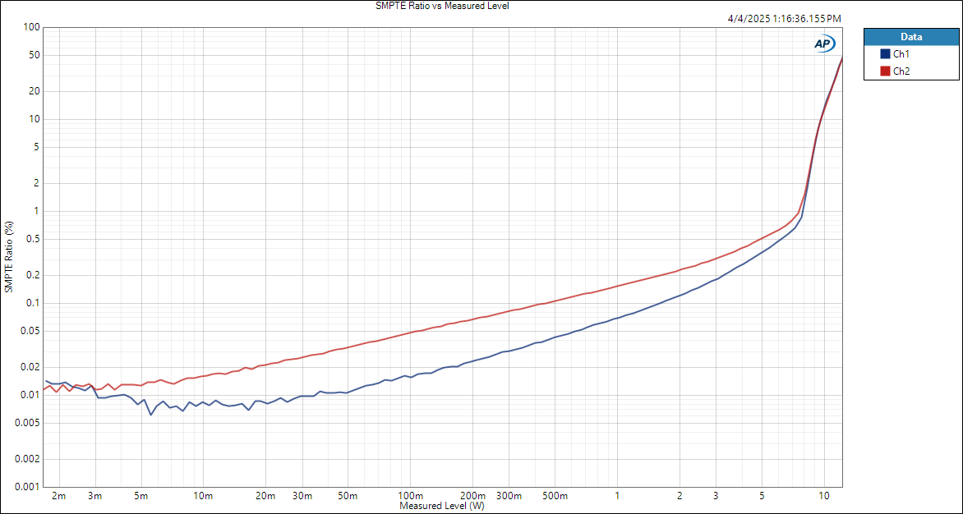
Task: Click the 0.1 tick label on the y-axis
Action: click(32, 303)
